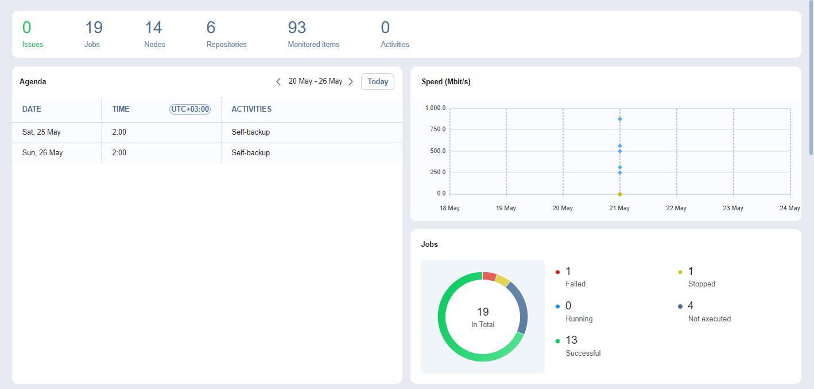The width and height of the screenshot is (814, 389).
Task: Open the Activities summary counter
Action: (x=394, y=34)
